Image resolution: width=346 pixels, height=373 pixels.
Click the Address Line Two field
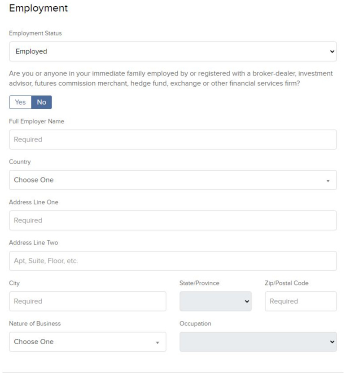coord(173,261)
